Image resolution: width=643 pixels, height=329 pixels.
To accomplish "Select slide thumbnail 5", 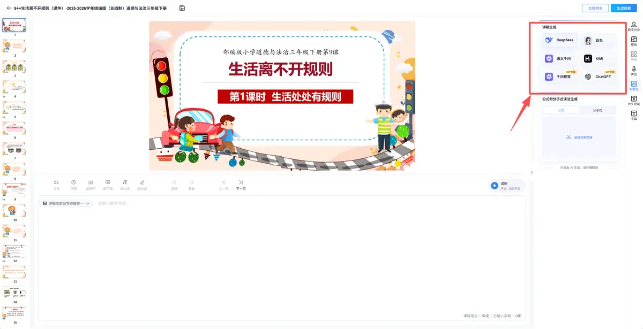I will (x=14, y=107).
